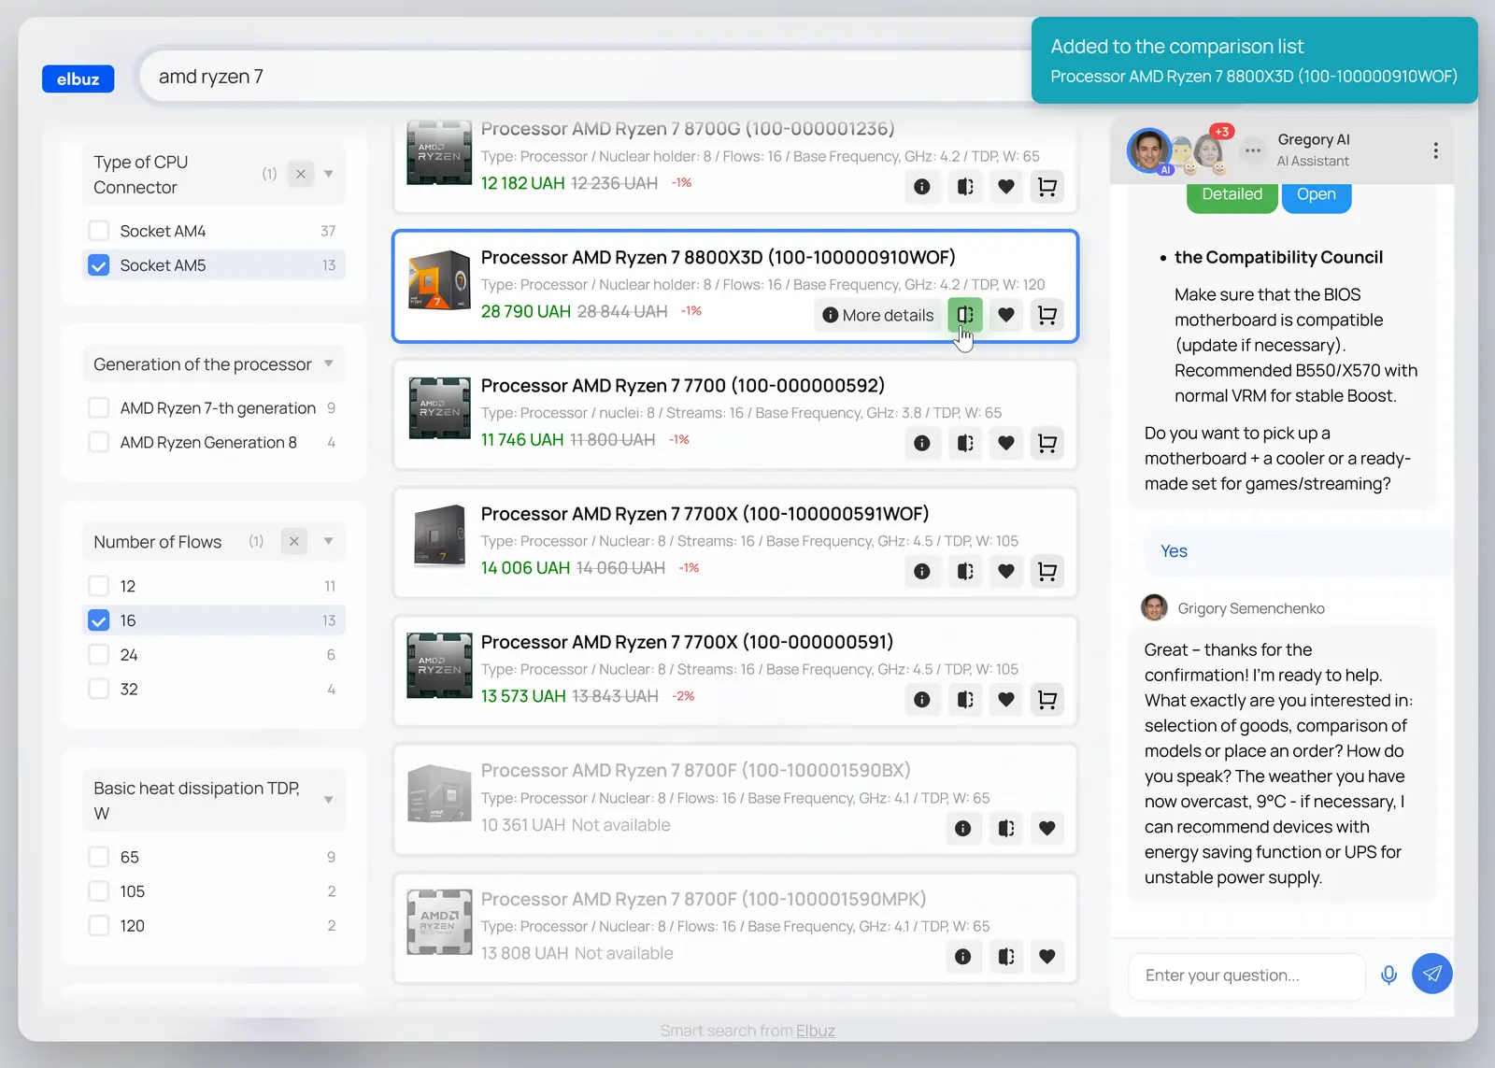Image resolution: width=1495 pixels, height=1068 pixels.
Task: Collapse Number of Flows section
Action: [329, 541]
